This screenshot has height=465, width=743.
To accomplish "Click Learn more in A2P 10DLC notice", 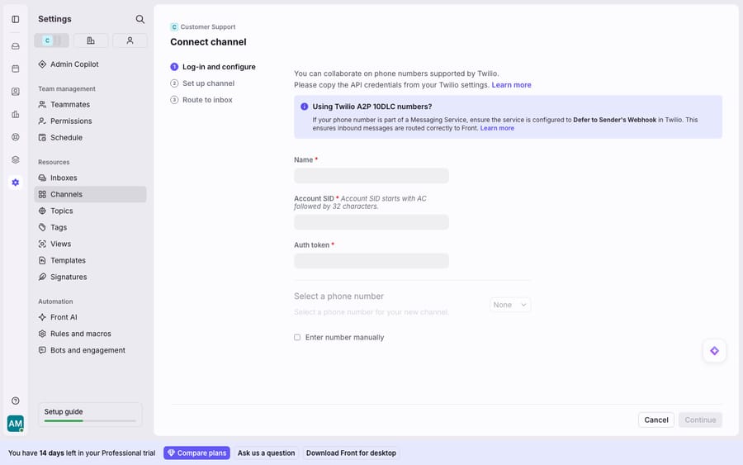I will (x=497, y=129).
